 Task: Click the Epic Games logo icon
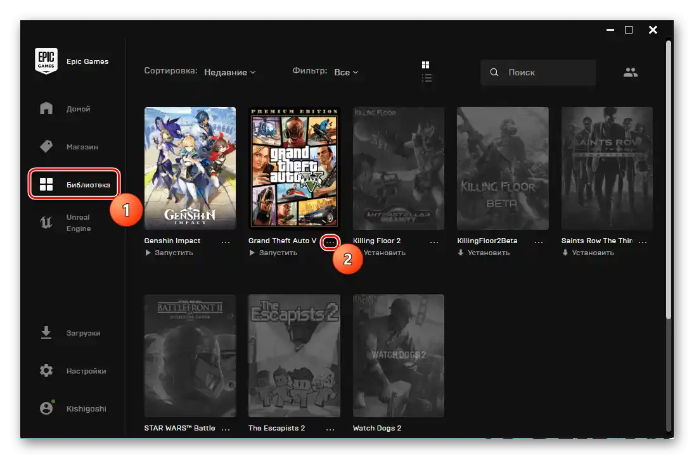[x=46, y=61]
